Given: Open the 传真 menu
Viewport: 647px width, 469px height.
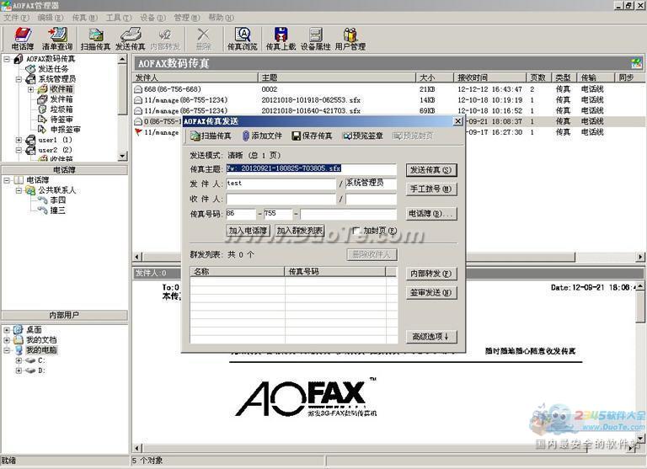Looking at the screenshot, I should pyautogui.click(x=84, y=18).
